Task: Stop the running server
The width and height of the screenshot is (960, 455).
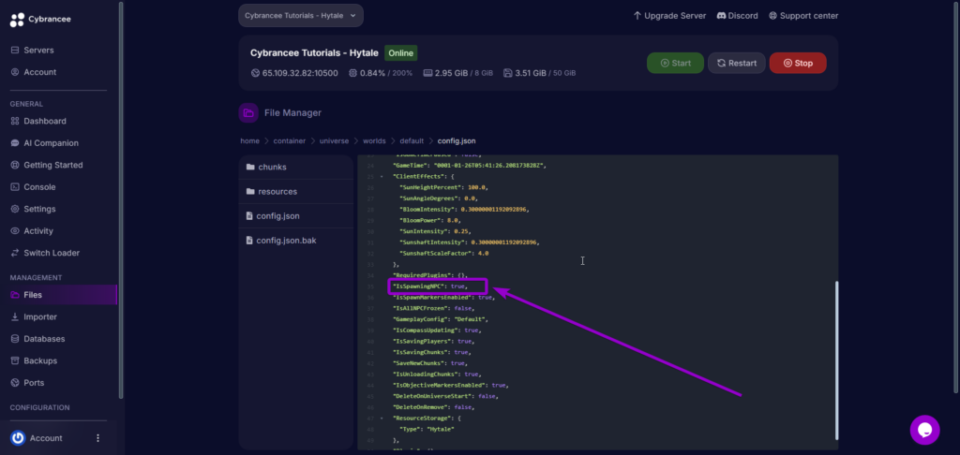Action: pyautogui.click(x=797, y=63)
